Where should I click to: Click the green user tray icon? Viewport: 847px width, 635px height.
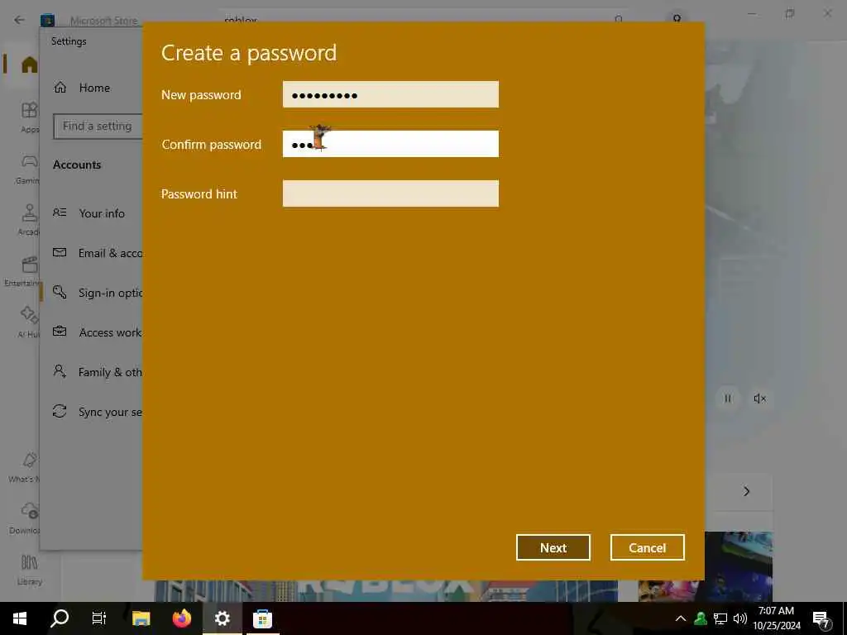point(701,618)
